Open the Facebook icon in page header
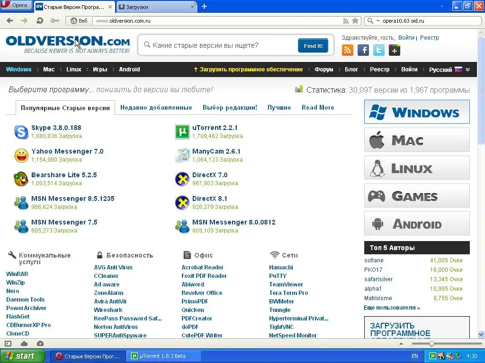The image size is (485, 363). click(x=363, y=50)
